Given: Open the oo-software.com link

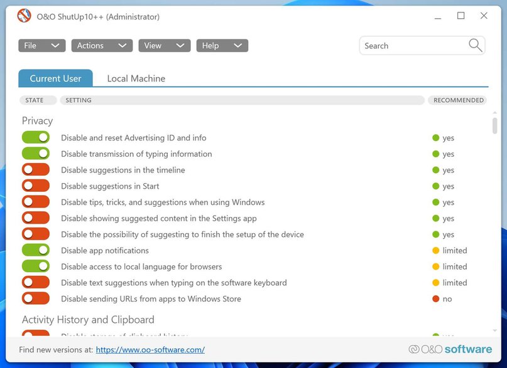Looking at the screenshot, I should point(150,350).
